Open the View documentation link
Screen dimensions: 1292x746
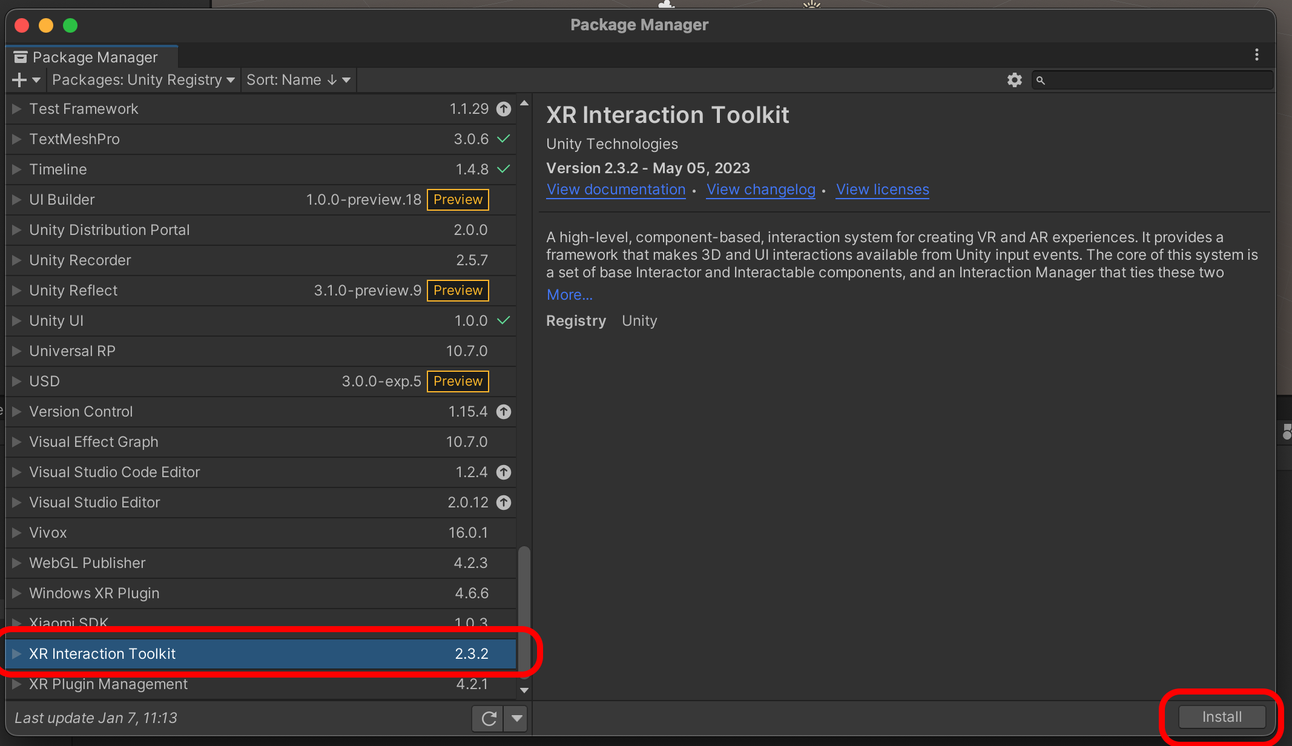click(616, 190)
